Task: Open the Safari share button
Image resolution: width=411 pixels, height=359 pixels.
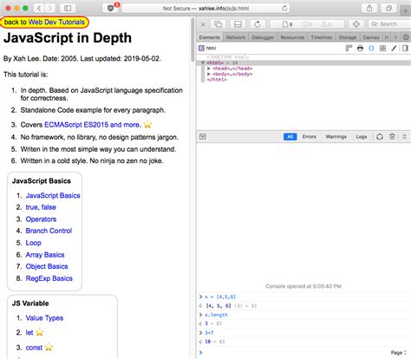Action: pos(369,8)
